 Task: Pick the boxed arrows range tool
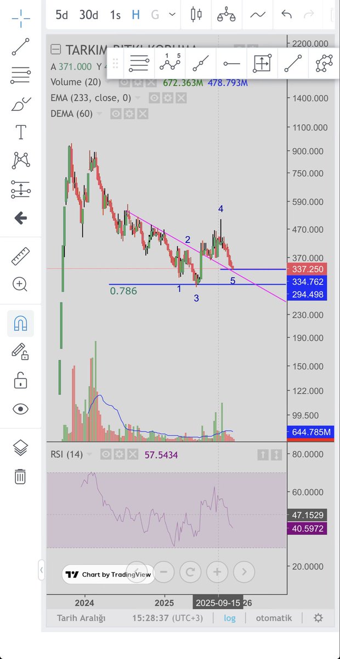pyautogui.click(x=262, y=64)
